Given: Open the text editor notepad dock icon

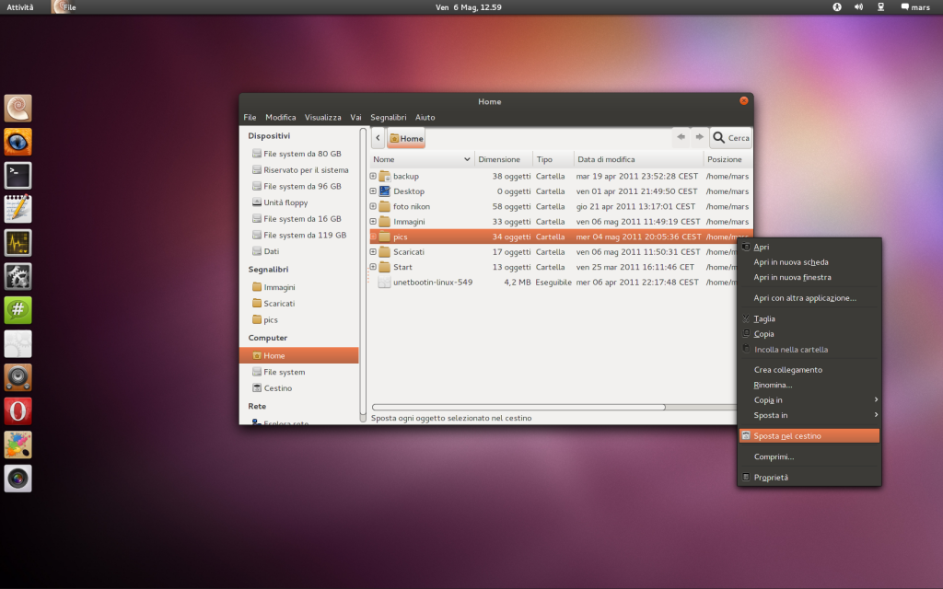Looking at the screenshot, I should tap(17, 209).
